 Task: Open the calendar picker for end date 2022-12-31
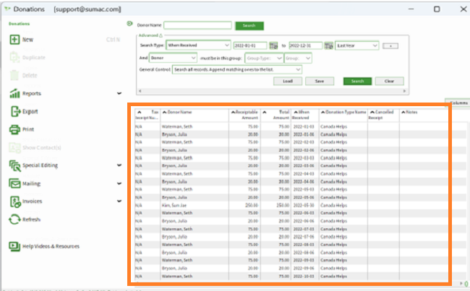pyautogui.click(x=328, y=45)
